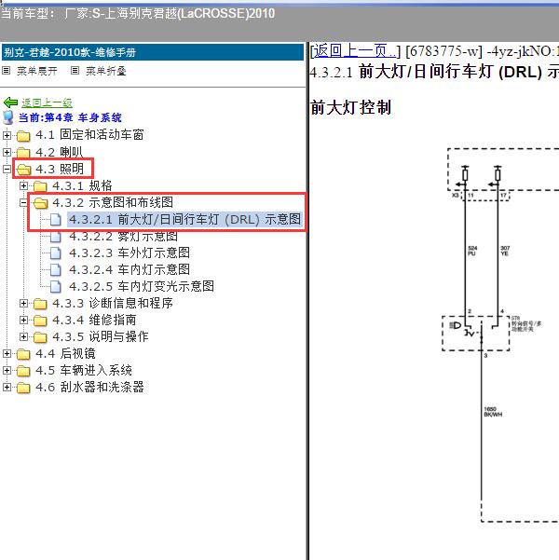The width and height of the screenshot is (559, 560).
Task: Collapse the 4.3 照明 node
Action: (7, 169)
